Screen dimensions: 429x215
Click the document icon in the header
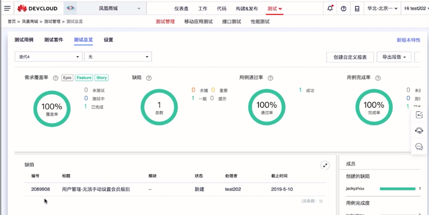(x=357, y=9)
